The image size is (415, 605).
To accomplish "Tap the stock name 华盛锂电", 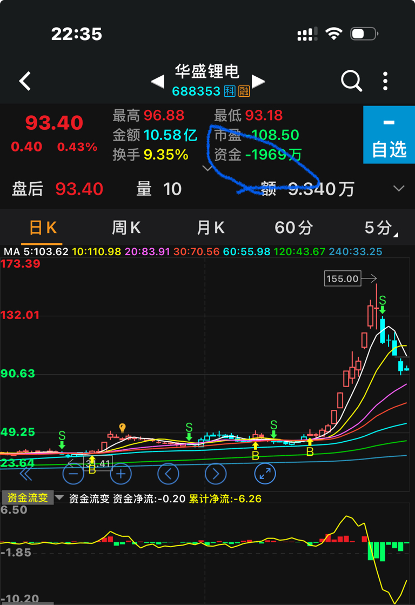I will click(x=207, y=71).
